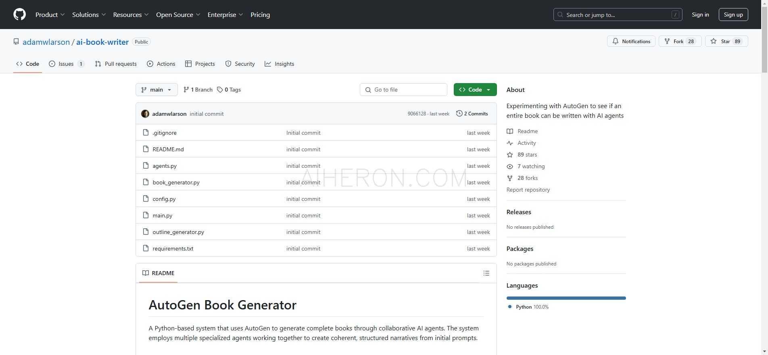Switch to the Insights tab
Screen dimensions: 768x355
pos(280,64)
